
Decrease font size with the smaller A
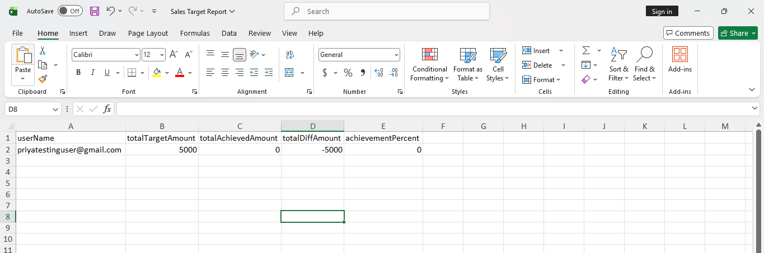click(x=188, y=55)
